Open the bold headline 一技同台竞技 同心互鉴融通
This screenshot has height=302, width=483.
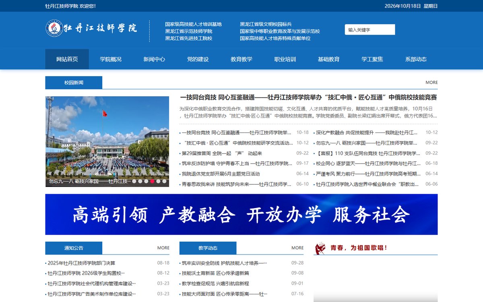(308, 97)
